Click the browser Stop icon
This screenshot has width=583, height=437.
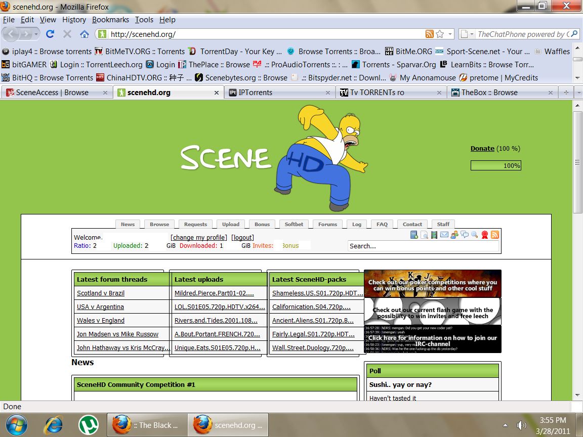67,34
